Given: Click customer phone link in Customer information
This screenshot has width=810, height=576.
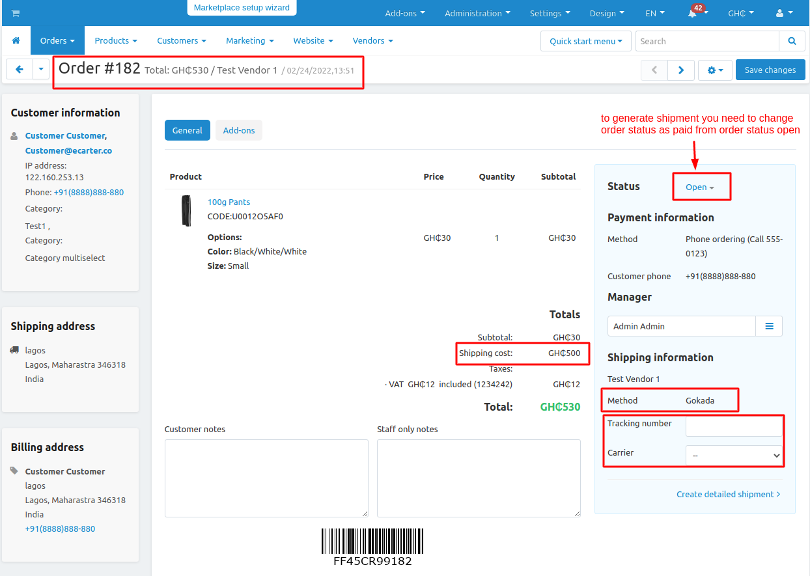Looking at the screenshot, I should coord(89,192).
